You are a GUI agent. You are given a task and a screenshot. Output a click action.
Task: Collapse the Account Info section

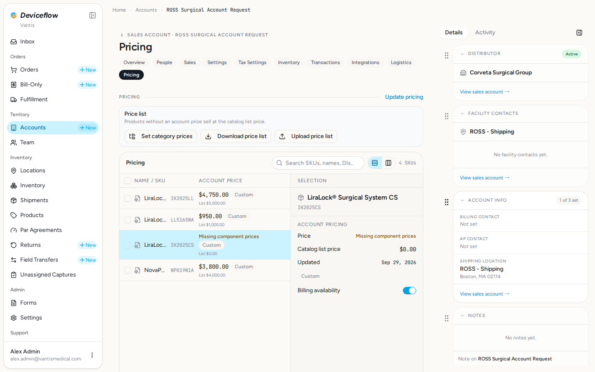click(x=462, y=200)
